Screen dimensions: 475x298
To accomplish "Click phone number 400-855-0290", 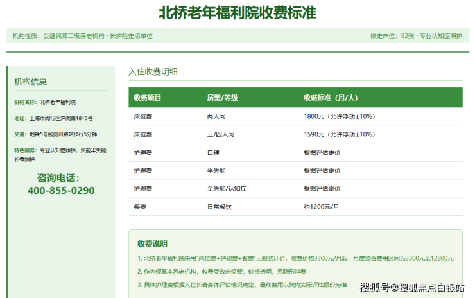I will (61, 191).
